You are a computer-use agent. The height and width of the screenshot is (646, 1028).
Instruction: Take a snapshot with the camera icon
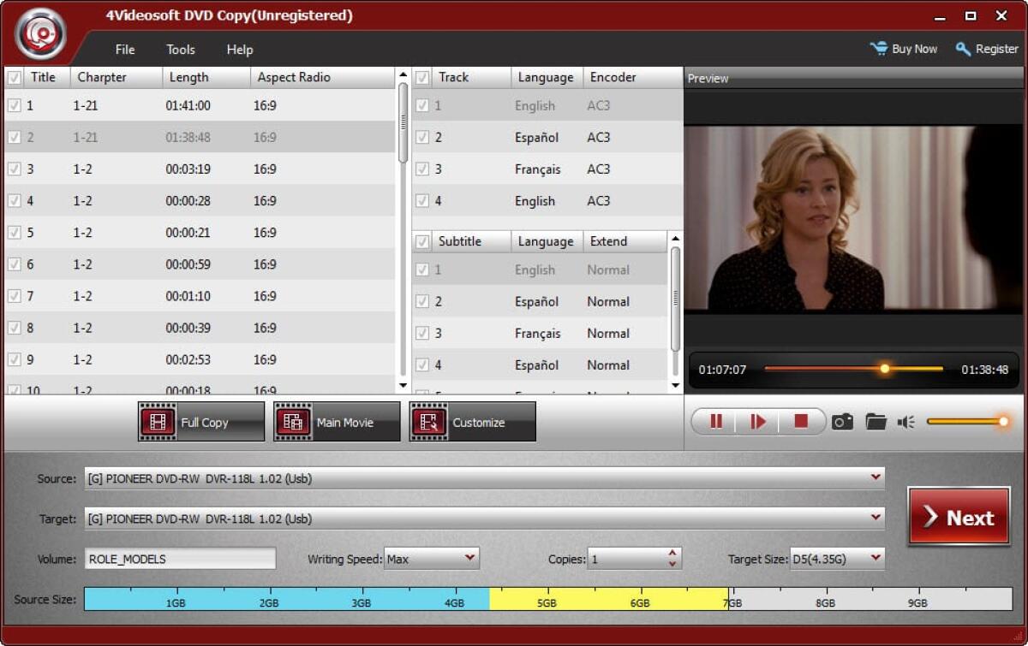[842, 422]
